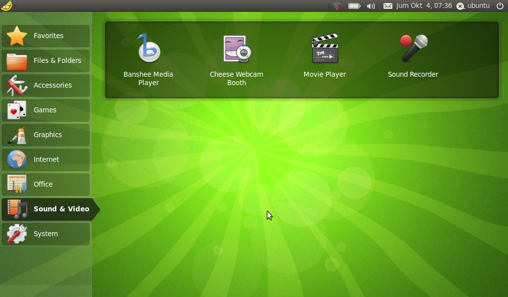Click the Sound Recorder label
508x297 pixels.
coord(413,74)
